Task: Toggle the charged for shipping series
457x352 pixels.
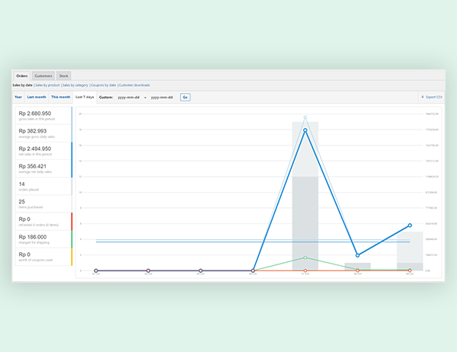Action: pyautogui.click(x=43, y=239)
